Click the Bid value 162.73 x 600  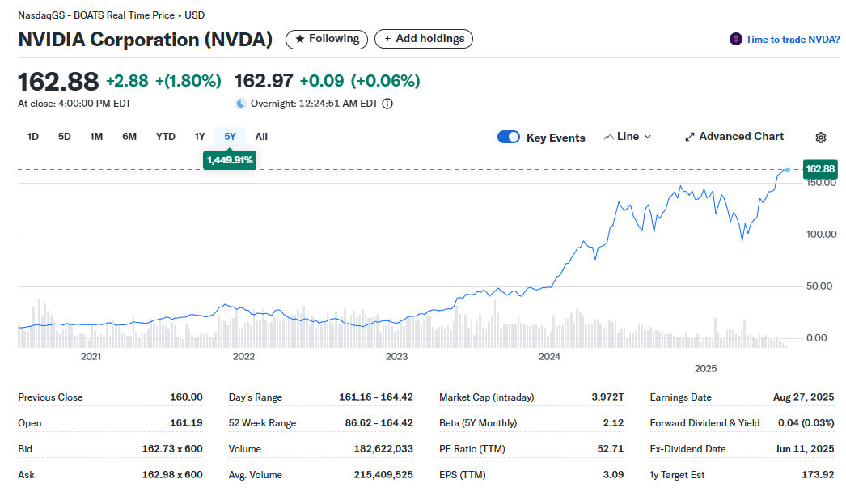coord(172,449)
